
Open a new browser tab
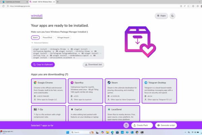point(58,2)
